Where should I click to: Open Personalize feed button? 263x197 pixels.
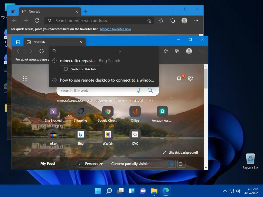91,164
